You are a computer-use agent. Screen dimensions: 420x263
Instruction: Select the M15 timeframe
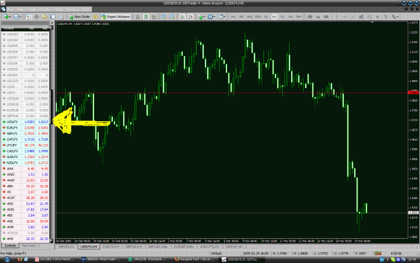pos(249,17)
